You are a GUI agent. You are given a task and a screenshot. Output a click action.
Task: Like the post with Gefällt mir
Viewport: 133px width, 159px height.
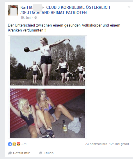(x=19, y=153)
